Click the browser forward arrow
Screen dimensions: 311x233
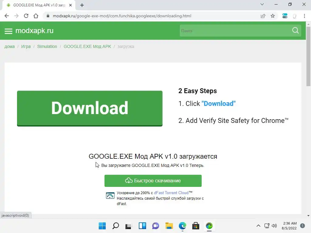tap(16, 16)
